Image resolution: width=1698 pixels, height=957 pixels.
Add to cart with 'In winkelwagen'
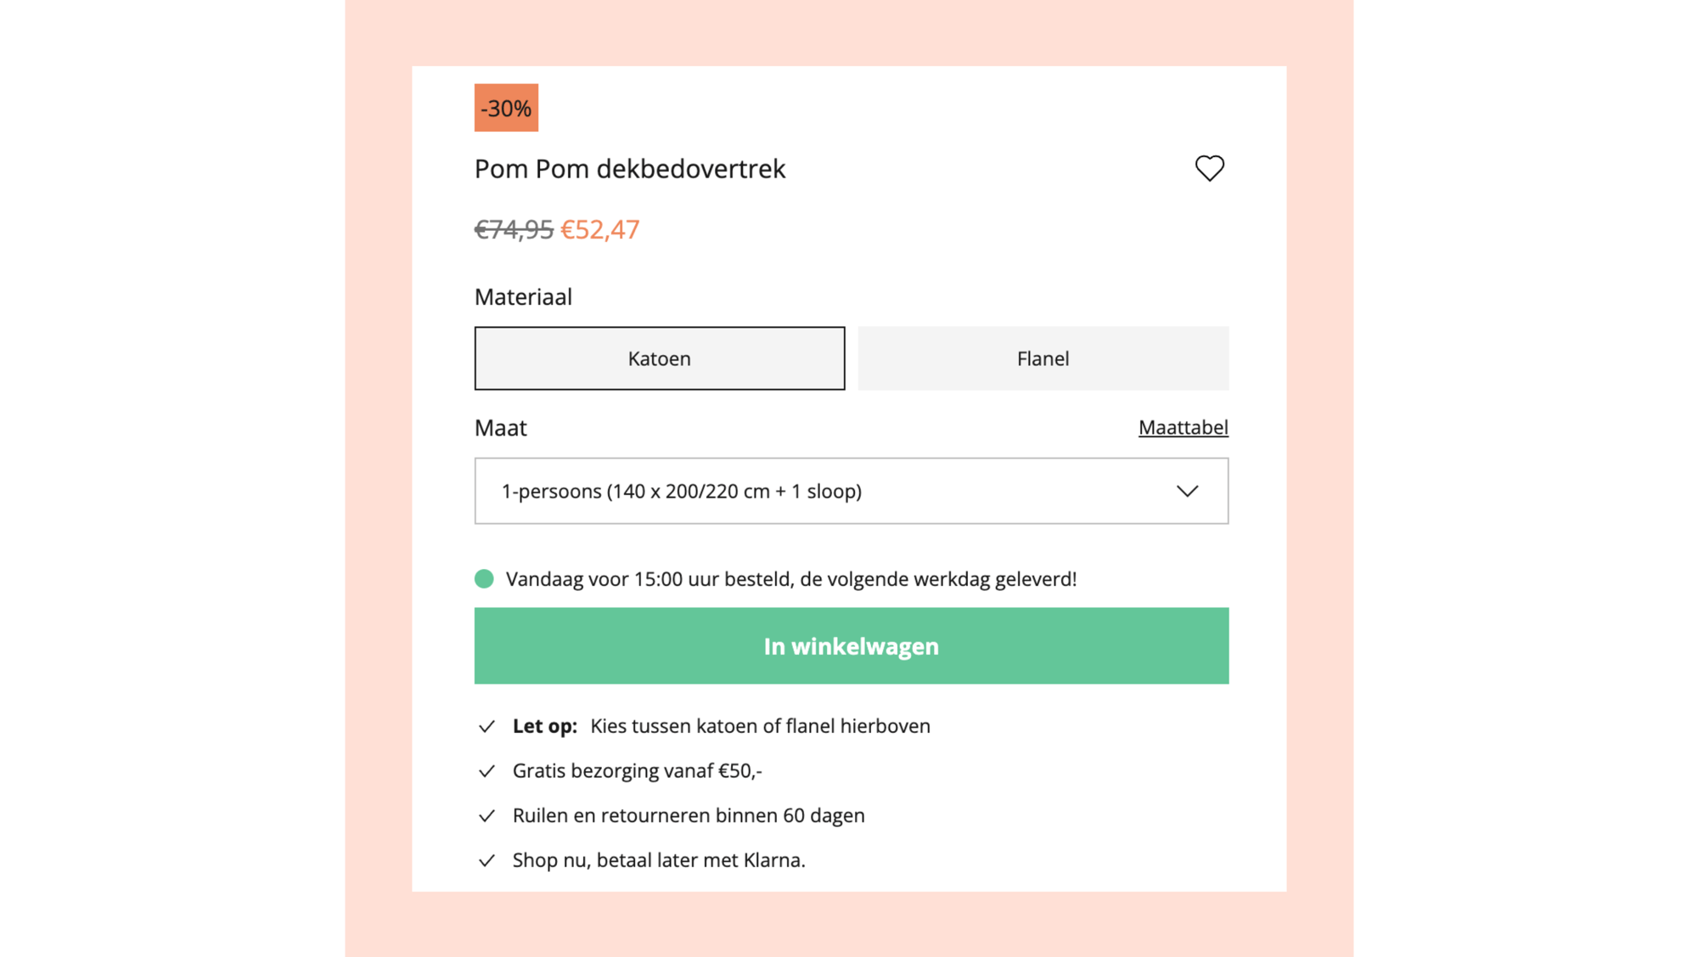851,645
